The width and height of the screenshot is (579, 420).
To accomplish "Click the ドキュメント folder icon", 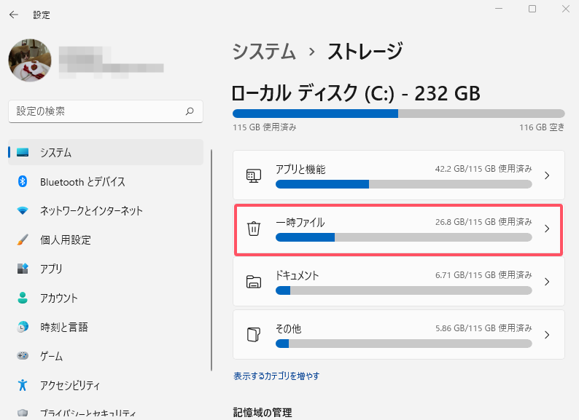I will [x=254, y=282].
